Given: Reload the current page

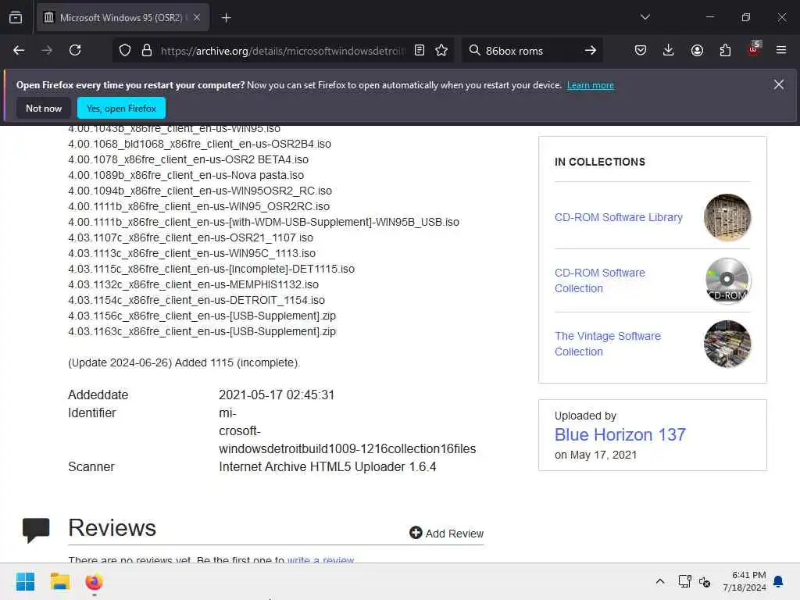Looking at the screenshot, I should (x=75, y=50).
